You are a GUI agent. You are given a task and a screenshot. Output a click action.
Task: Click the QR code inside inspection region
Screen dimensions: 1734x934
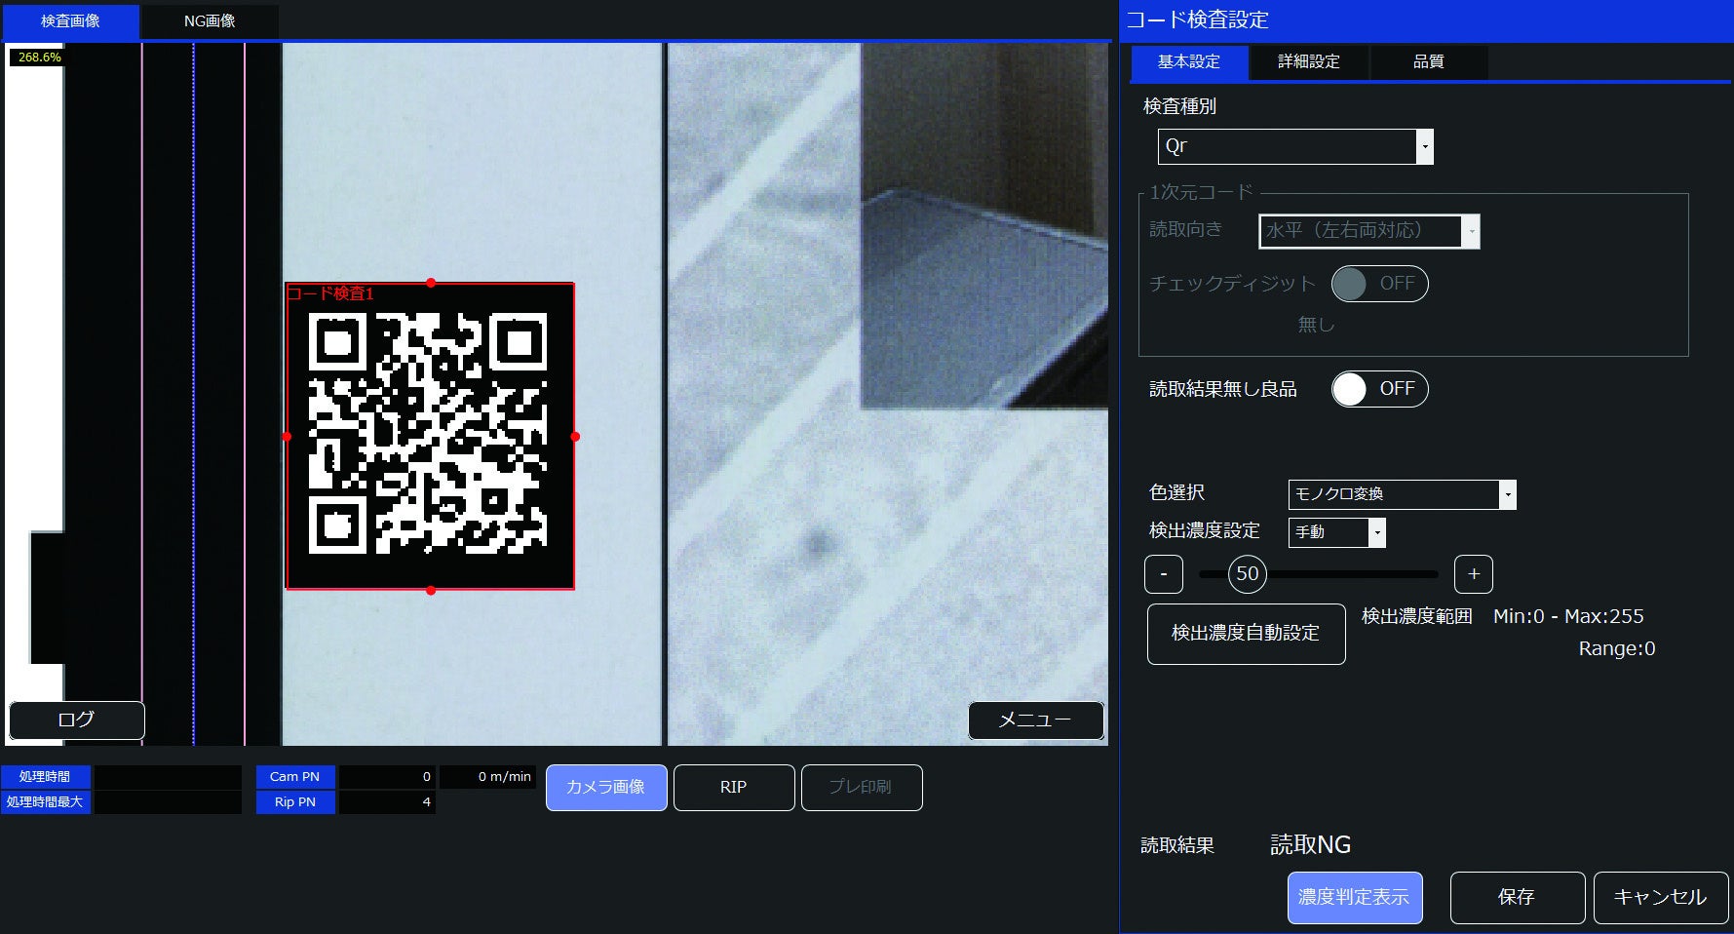coord(428,433)
